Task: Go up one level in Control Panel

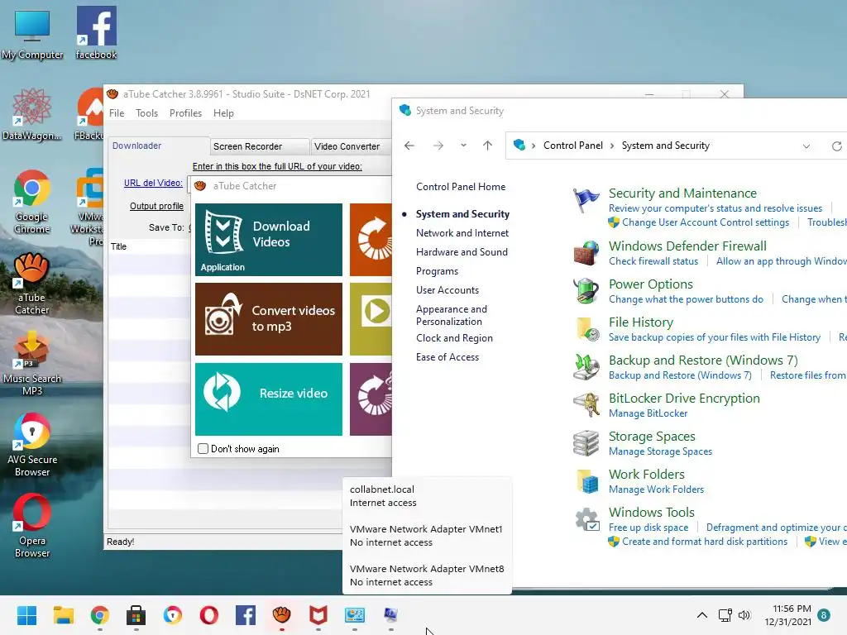Action: tap(487, 146)
